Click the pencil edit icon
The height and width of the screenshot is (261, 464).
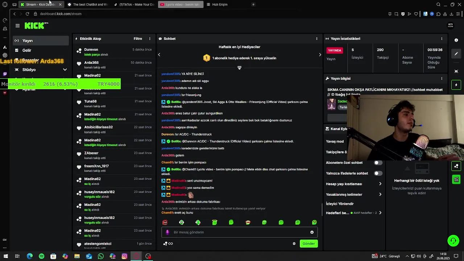click(x=456, y=54)
